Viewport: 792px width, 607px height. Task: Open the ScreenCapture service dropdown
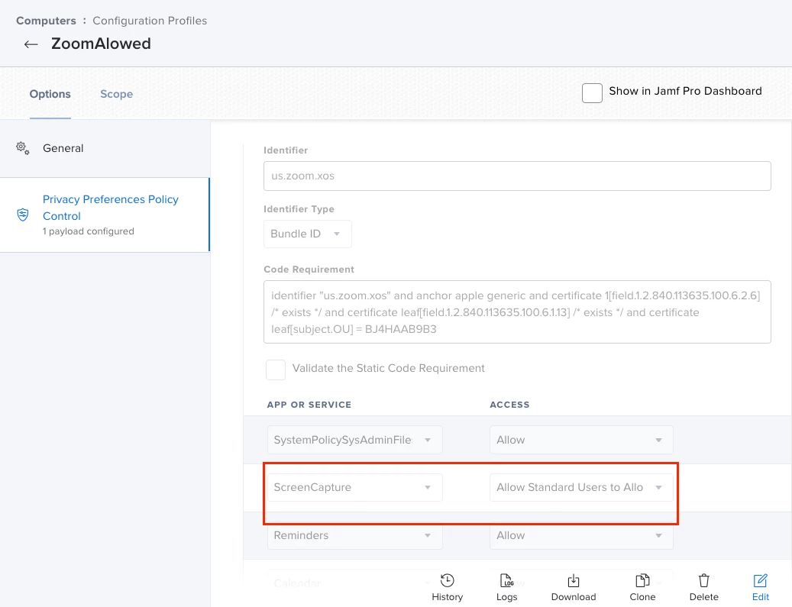(354, 487)
